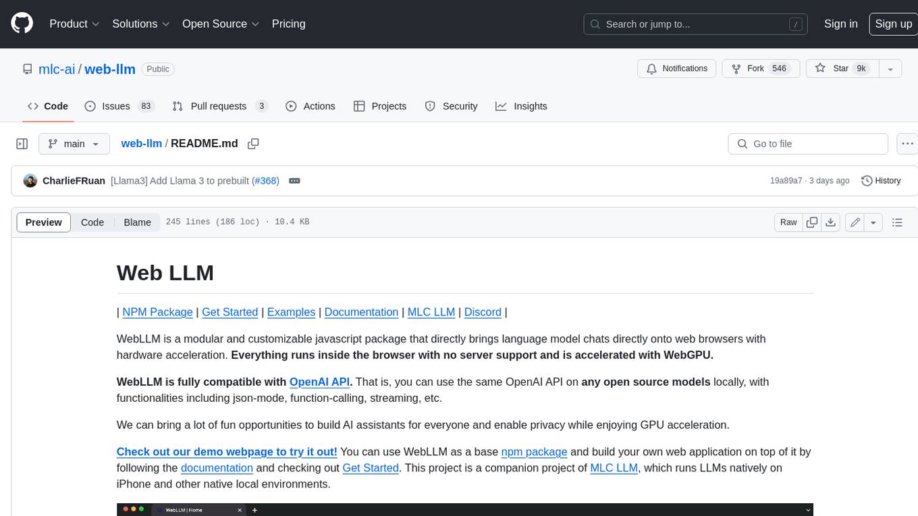Open the web-llm repository title link
The width and height of the screenshot is (918, 516).
(x=110, y=69)
